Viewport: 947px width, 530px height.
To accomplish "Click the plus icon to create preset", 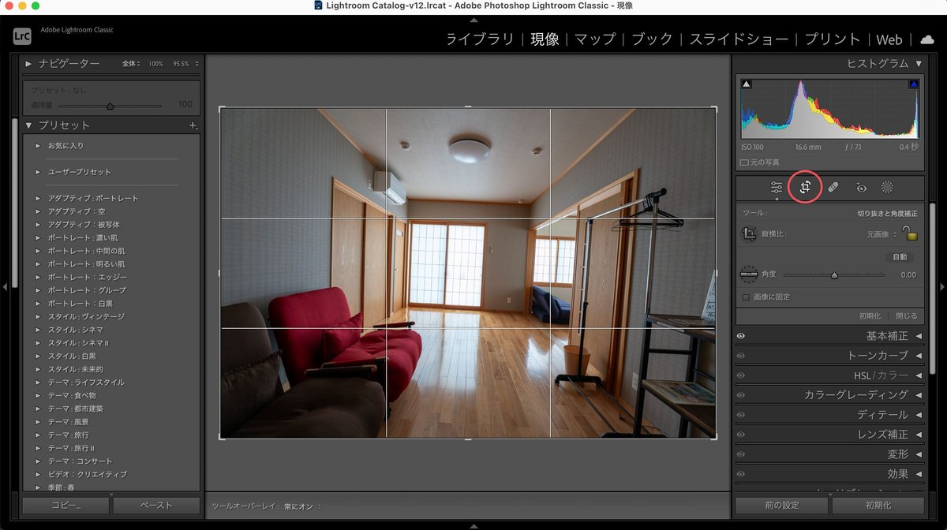I will tap(193, 125).
